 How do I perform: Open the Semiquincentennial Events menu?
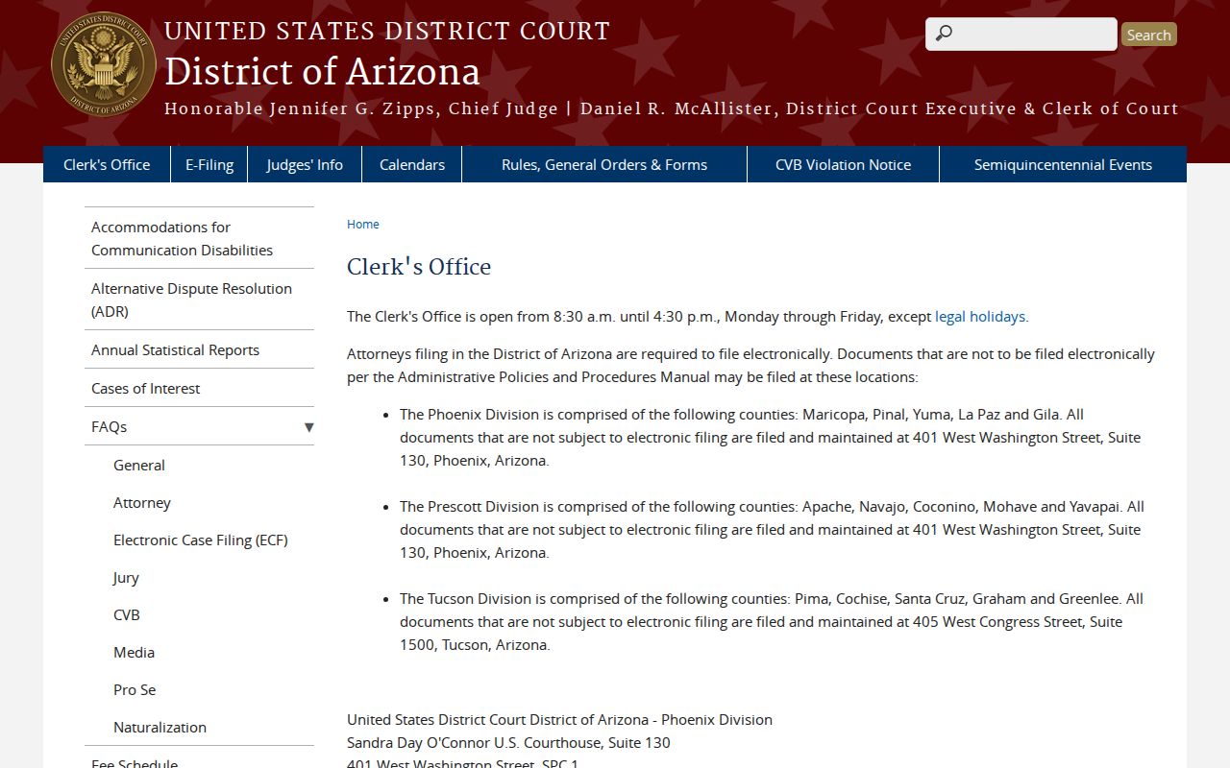tap(1063, 164)
